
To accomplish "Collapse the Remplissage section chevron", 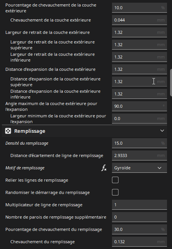I will click(162, 131).
